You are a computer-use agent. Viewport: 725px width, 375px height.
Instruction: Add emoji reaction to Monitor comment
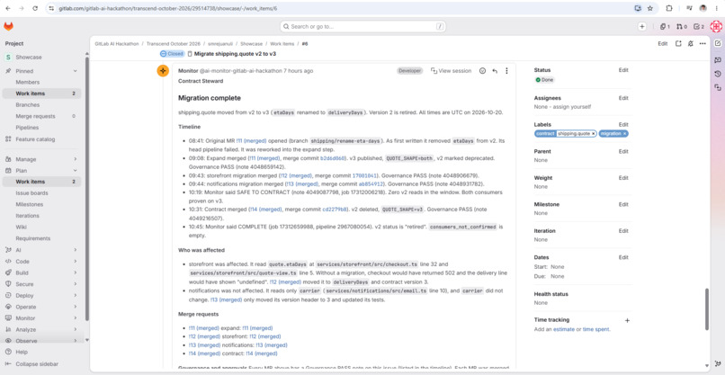(x=482, y=71)
